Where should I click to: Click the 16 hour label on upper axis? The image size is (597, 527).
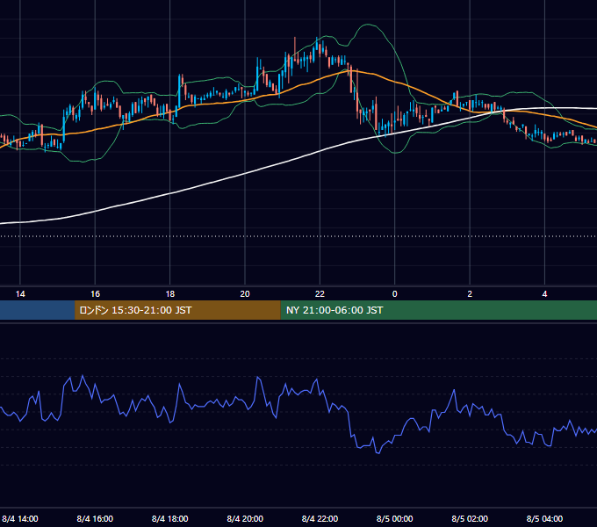click(x=95, y=294)
